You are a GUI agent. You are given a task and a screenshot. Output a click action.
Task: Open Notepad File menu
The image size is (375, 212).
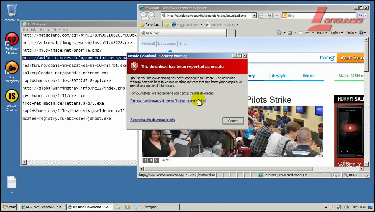tap(26, 30)
